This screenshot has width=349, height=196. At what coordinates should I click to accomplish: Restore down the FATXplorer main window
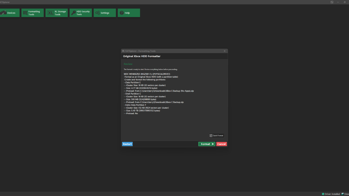[x=345, y=2]
